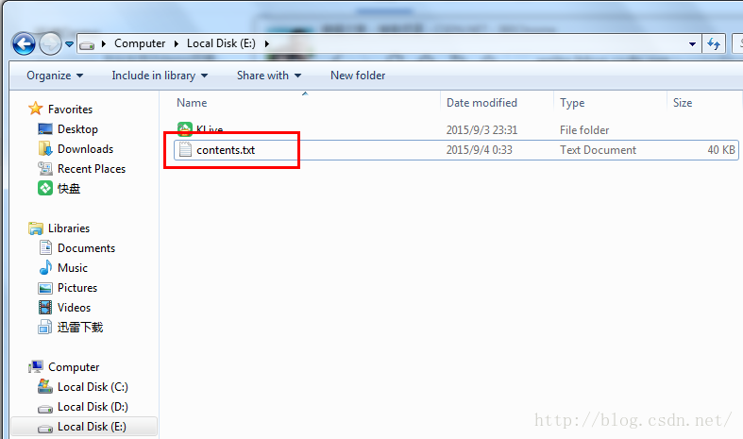Image resolution: width=743 pixels, height=439 pixels.
Task: Open the KLive folder icon
Action: click(x=185, y=129)
